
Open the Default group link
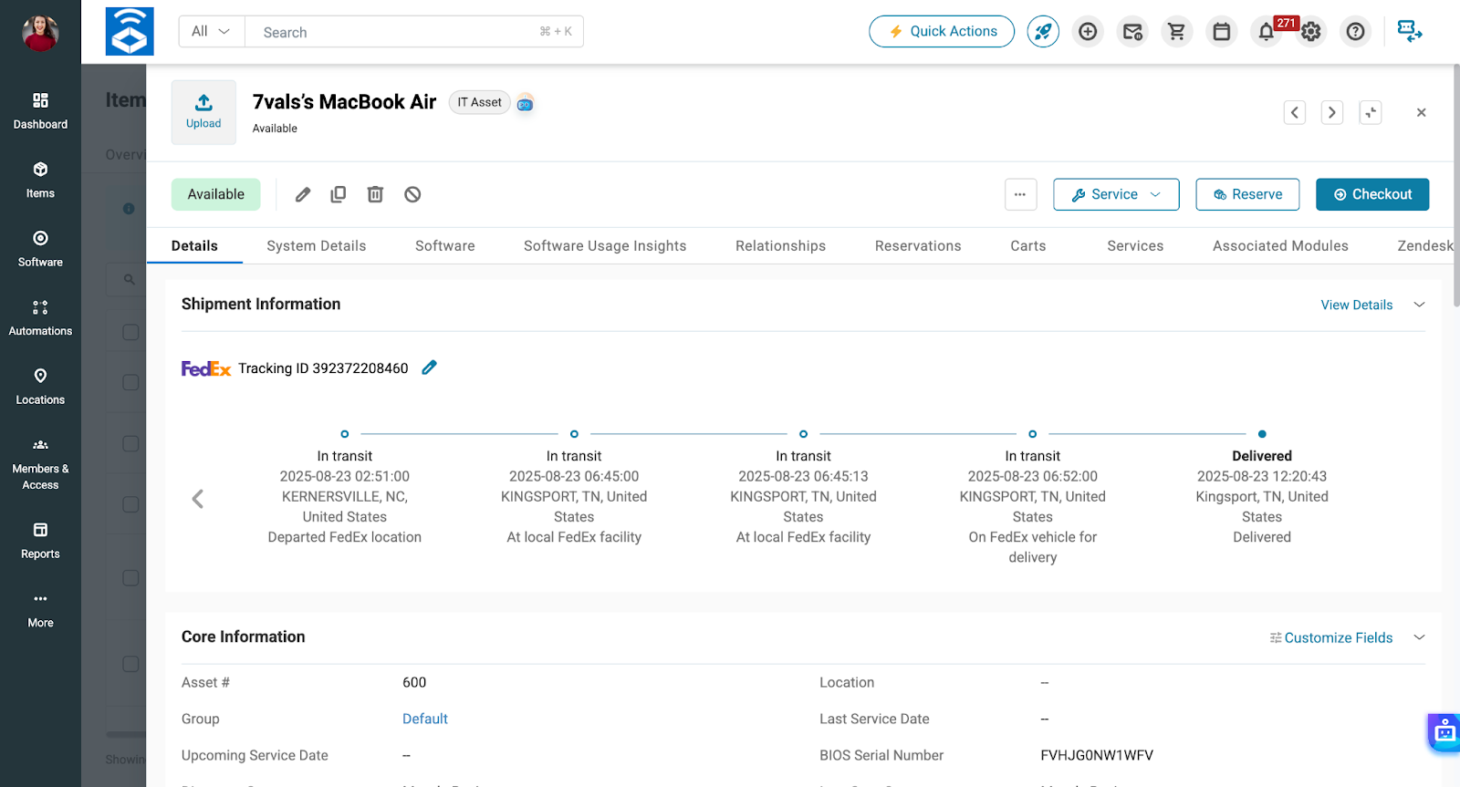425,719
